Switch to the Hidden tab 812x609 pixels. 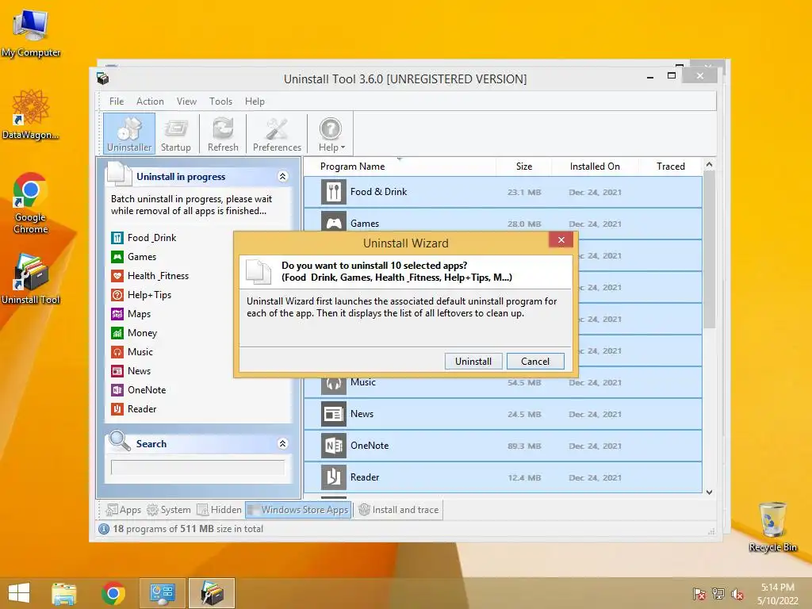click(219, 510)
